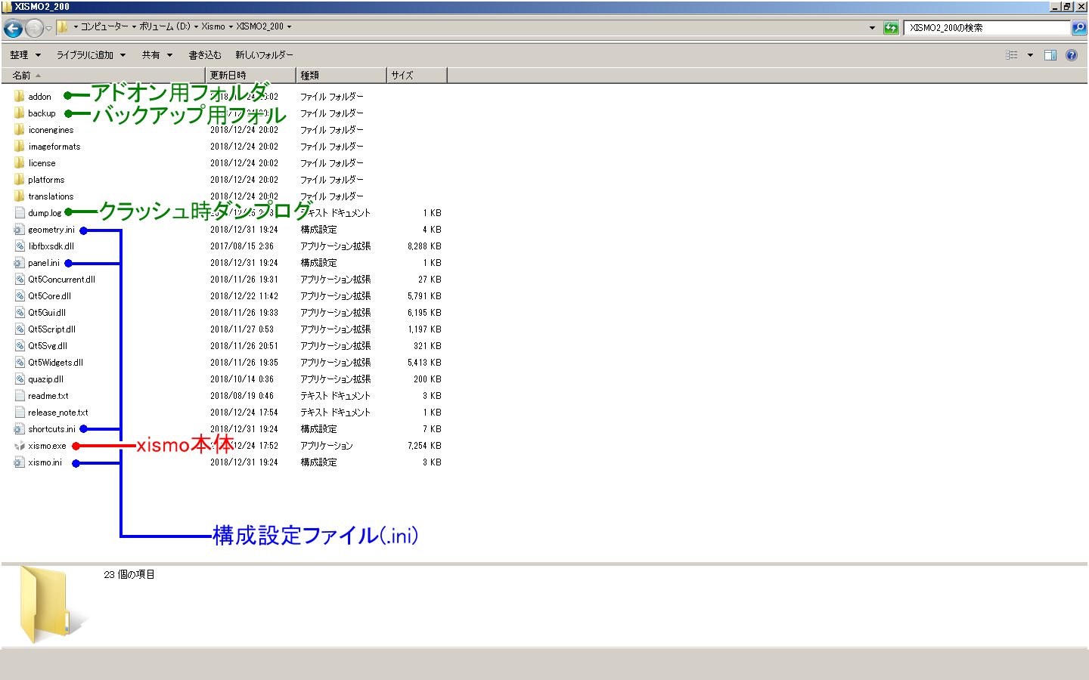The image size is (1089, 680).
Task: Click the 23 個の項目 item count text
Action: click(129, 575)
